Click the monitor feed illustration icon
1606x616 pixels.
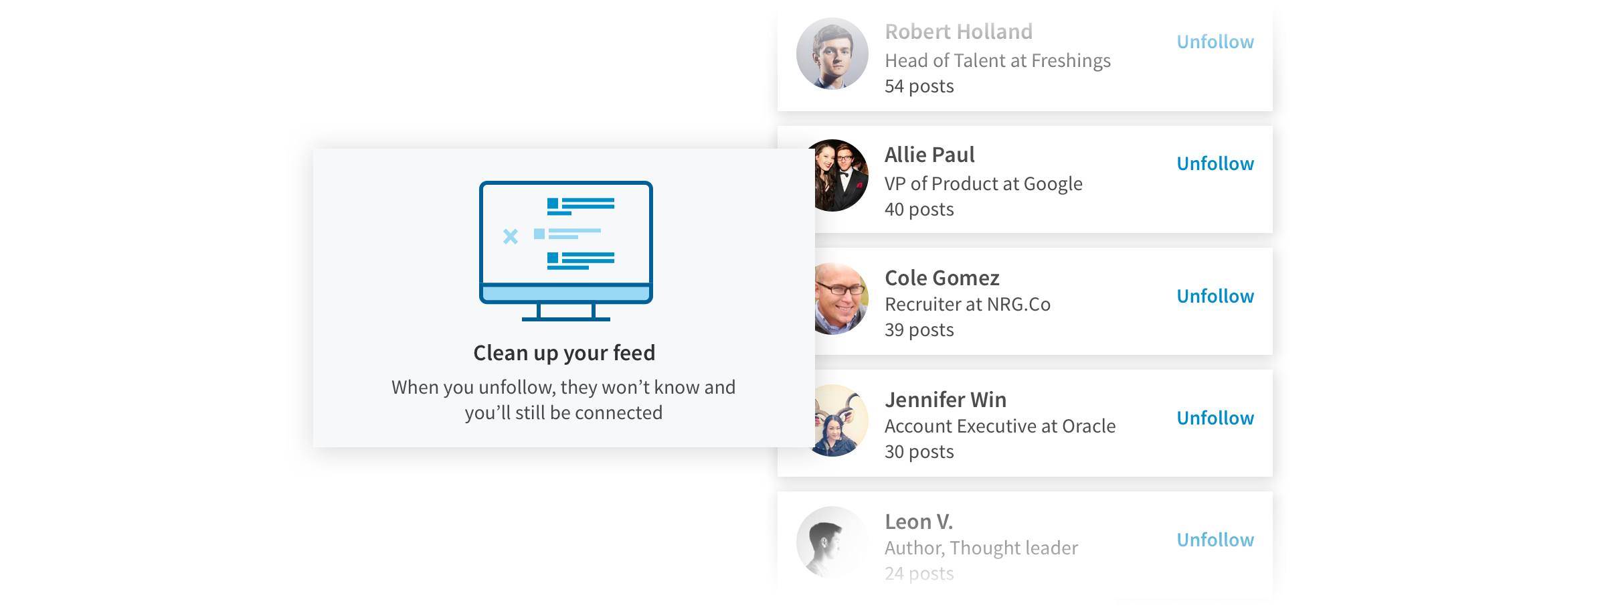point(566,251)
